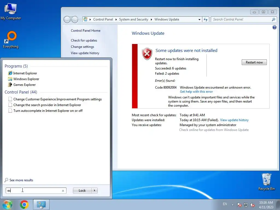Viewport: 280px width, 210px height.
Task: Open Action Center flag tray icon
Action: [239, 205]
